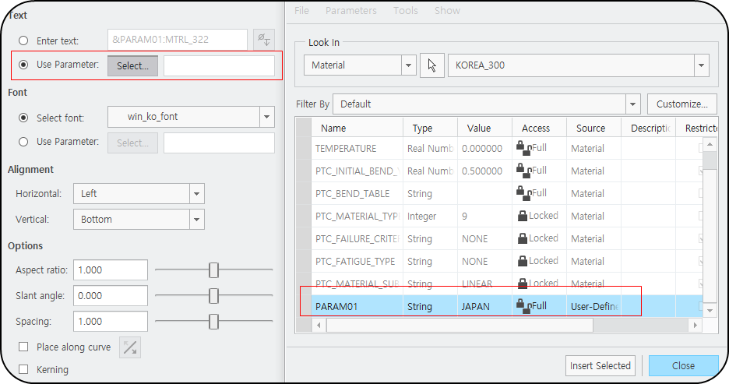
Task: Click the lock icon in the PARAM01 row
Action: point(523,306)
